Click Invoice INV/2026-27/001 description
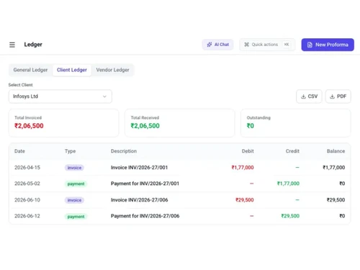 tap(139, 168)
